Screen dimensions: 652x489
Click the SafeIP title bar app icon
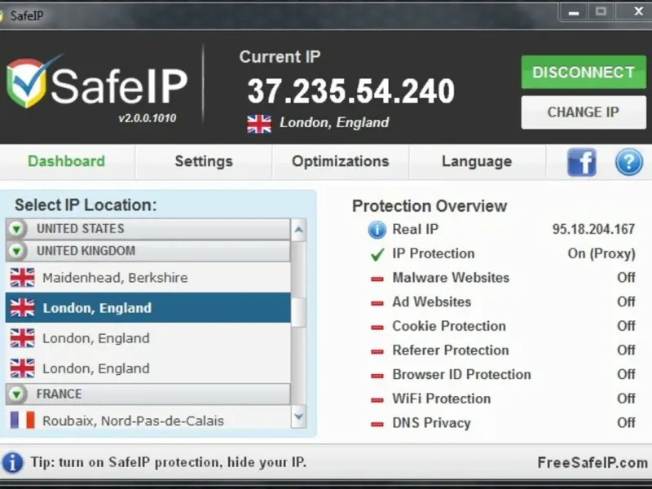click(x=2, y=15)
